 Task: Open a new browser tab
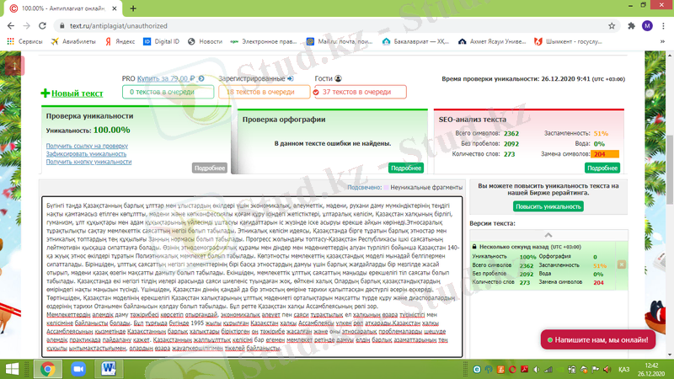click(x=133, y=8)
